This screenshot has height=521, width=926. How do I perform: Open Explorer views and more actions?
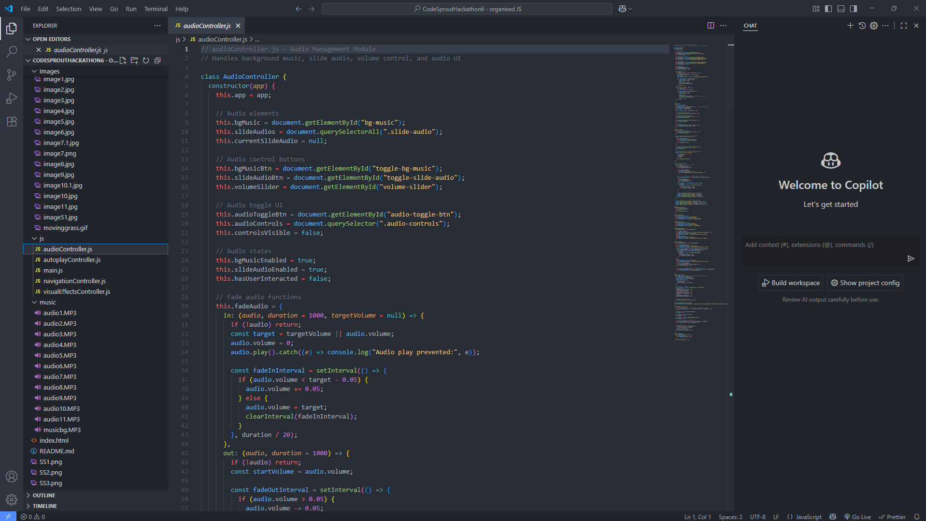tap(157, 26)
